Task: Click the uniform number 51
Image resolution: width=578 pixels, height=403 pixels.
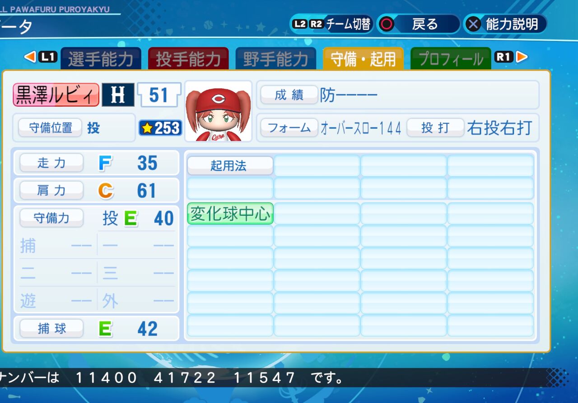Action: [x=158, y=95]
